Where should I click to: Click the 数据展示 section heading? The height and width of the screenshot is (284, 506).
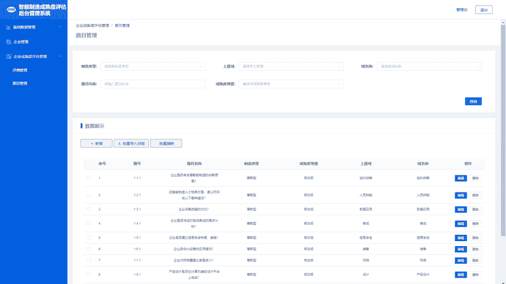click(x=94, y=126)
